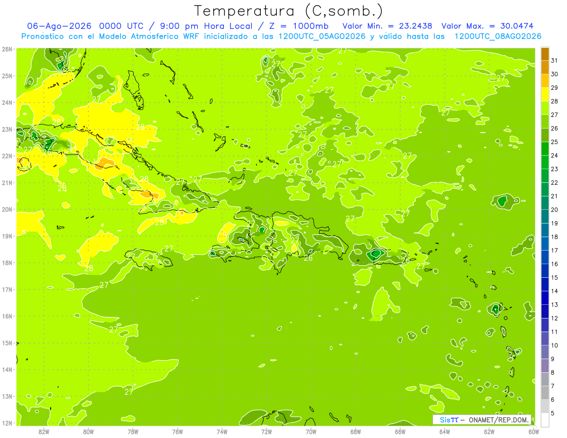Pick the white swatch beside the 5 label

(x=545, y=420)
